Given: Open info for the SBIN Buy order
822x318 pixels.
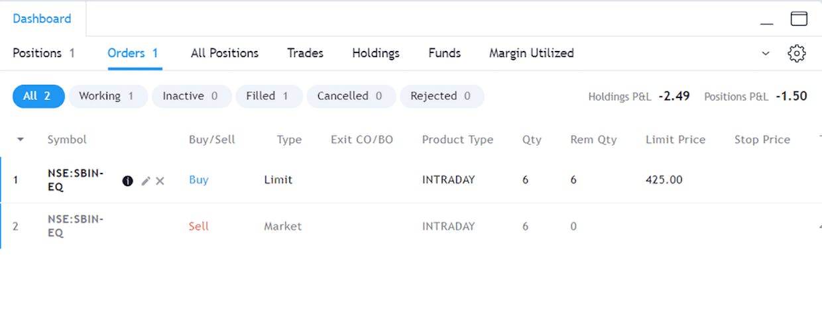Looking at the screenshot, I should (128, 181).
